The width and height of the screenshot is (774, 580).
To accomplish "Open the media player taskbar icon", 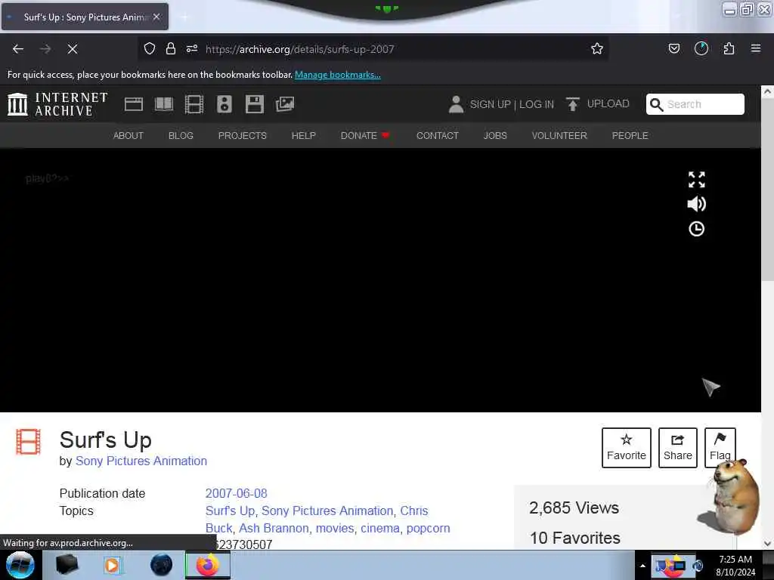I will tap(112, 565).
